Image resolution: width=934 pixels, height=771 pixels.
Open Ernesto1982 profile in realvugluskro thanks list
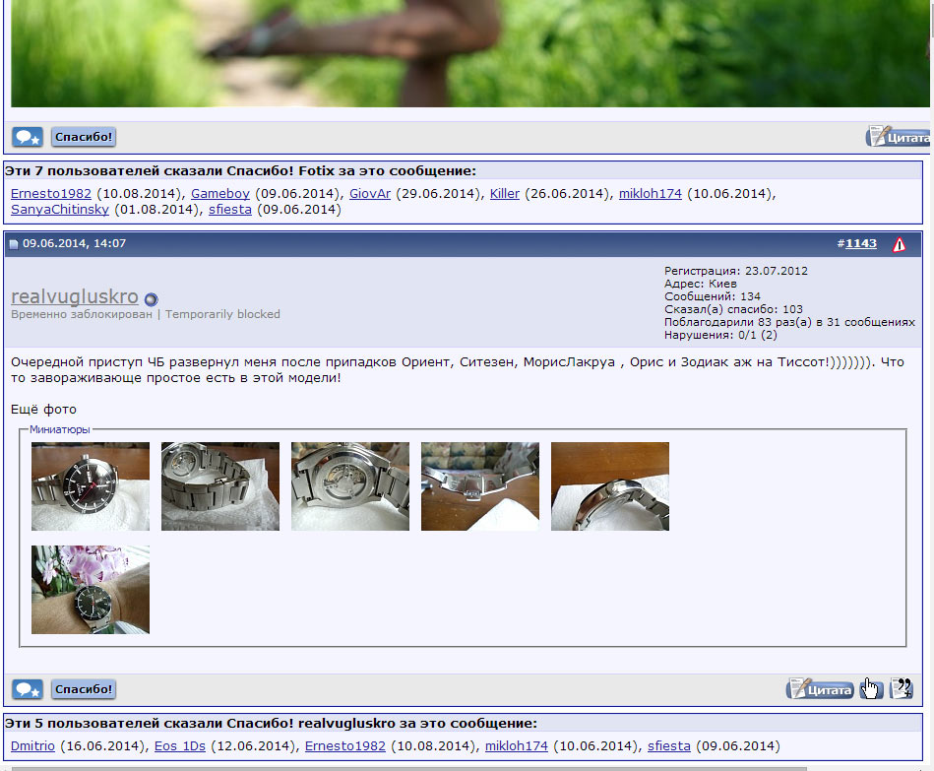coord(345,746)
